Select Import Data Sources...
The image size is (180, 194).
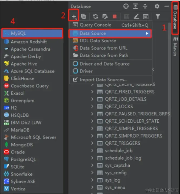click(x=111, y=80)
